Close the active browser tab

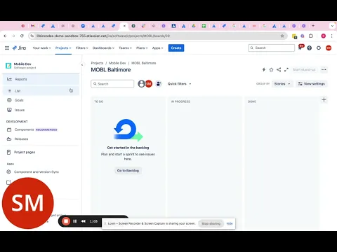(124, 26)
